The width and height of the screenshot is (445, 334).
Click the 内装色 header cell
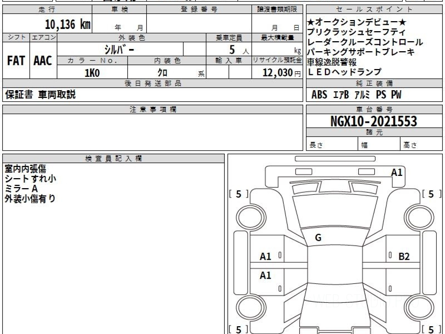[x=167, y=60]
